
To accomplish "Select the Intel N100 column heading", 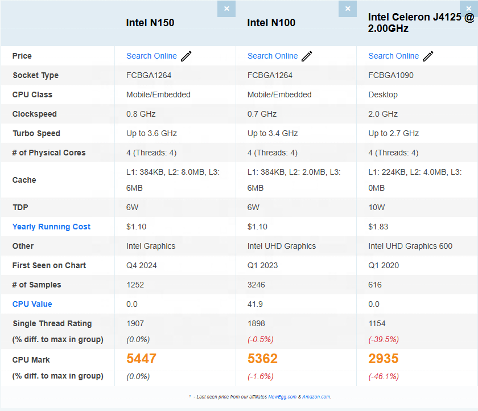I will pos(271,23).
